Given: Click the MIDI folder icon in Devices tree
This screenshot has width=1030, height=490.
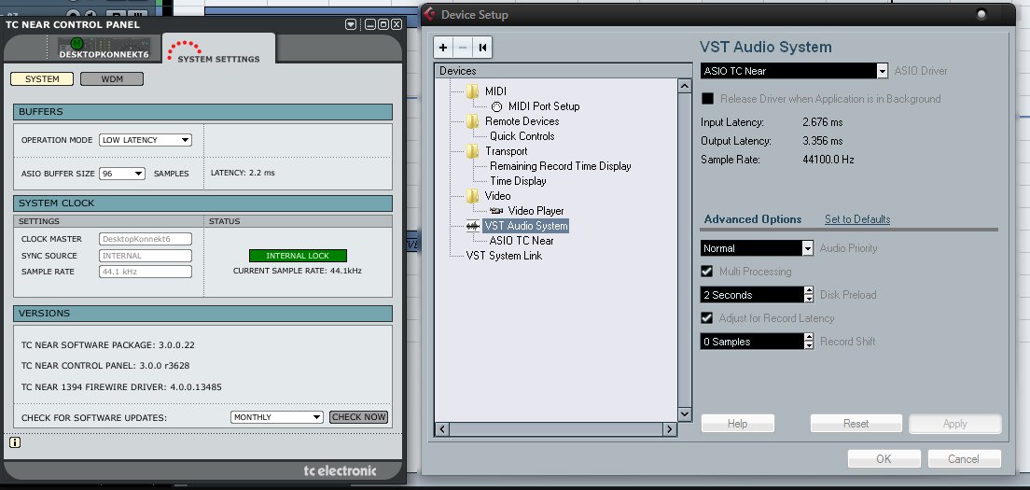Looking at the screenshot, I should click(473, 91).
